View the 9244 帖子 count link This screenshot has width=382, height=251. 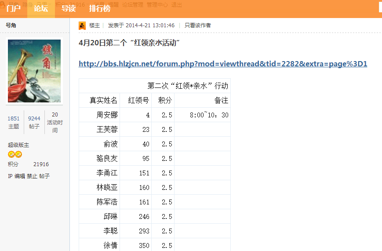click(x=34, y=122)
